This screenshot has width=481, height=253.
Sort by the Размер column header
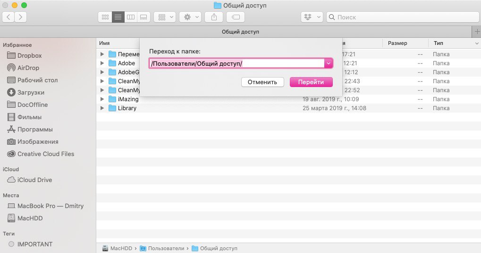(397, 43)
